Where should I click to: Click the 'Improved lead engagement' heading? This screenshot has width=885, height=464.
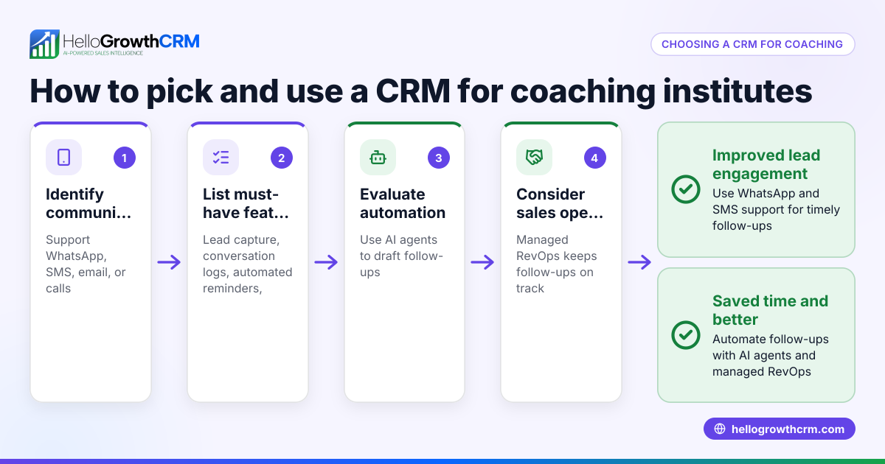point(766,164)
